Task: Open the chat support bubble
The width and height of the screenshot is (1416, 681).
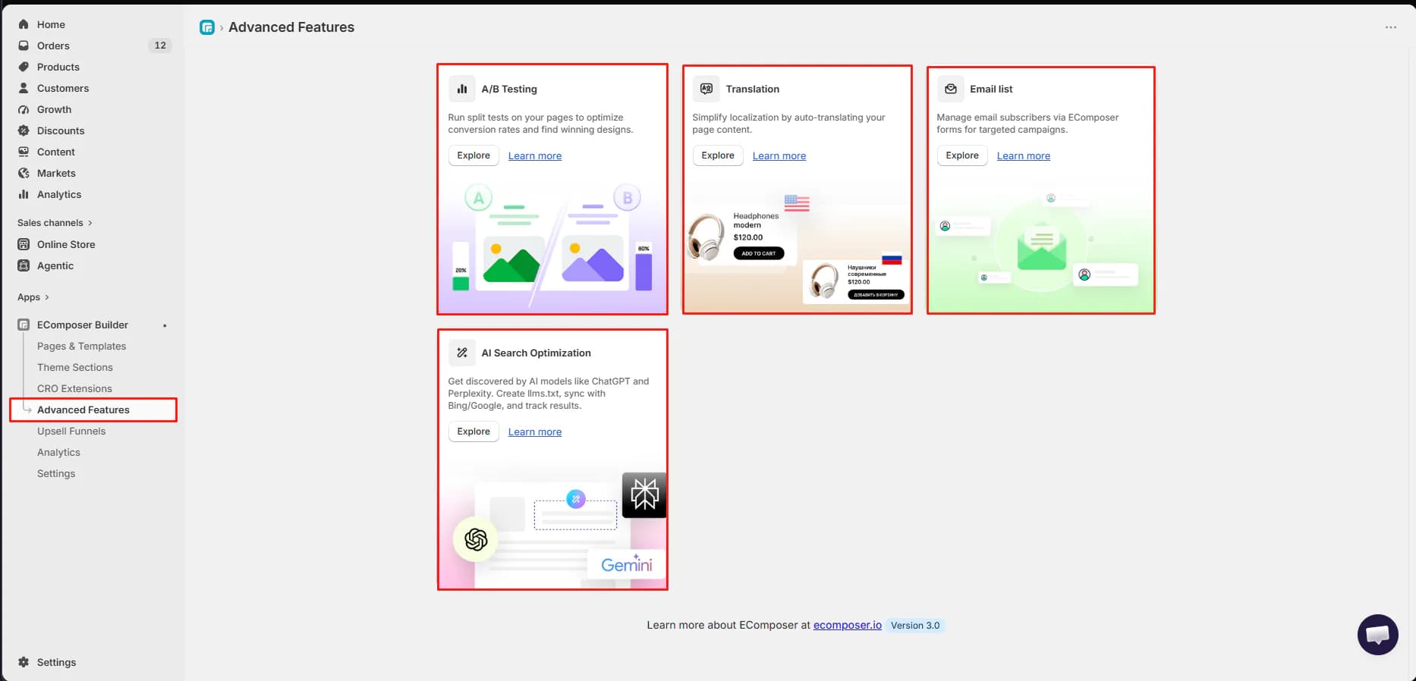Action: coord(1377,635)
